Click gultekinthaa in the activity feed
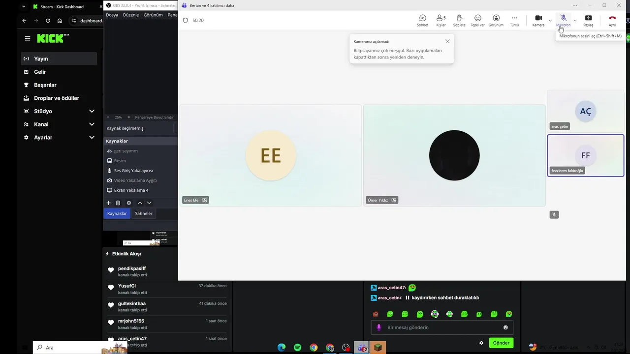Image resolution: width=630 pixels, height=354 pixels. [x=132, y=303]
